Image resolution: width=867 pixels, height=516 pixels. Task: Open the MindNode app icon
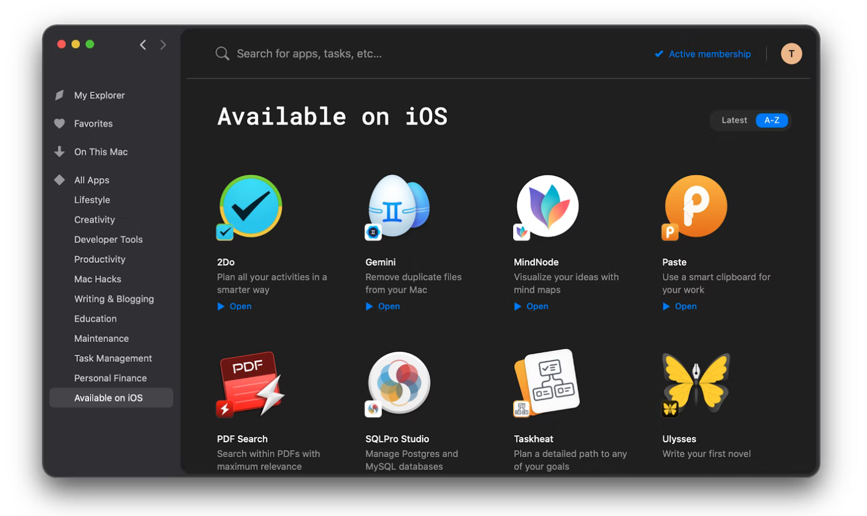click(547, 207)
